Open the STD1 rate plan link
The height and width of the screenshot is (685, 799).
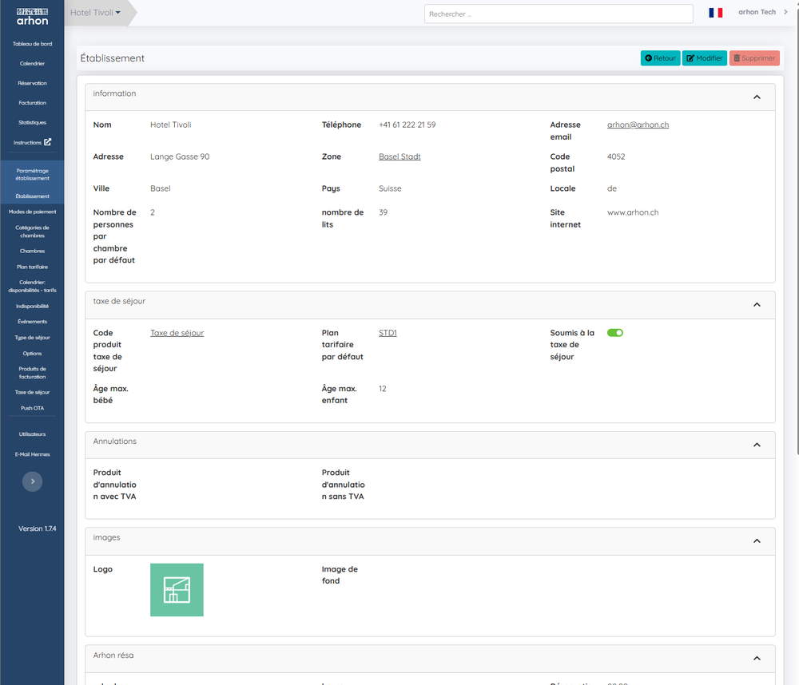(x=388, y=333)
